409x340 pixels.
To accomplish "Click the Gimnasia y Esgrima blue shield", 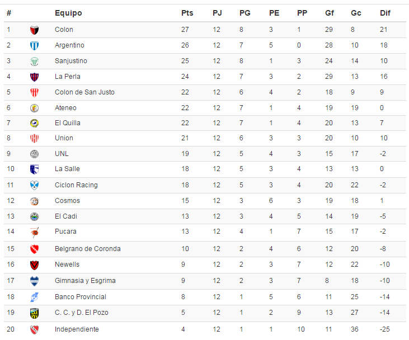I will click(34, 281).
